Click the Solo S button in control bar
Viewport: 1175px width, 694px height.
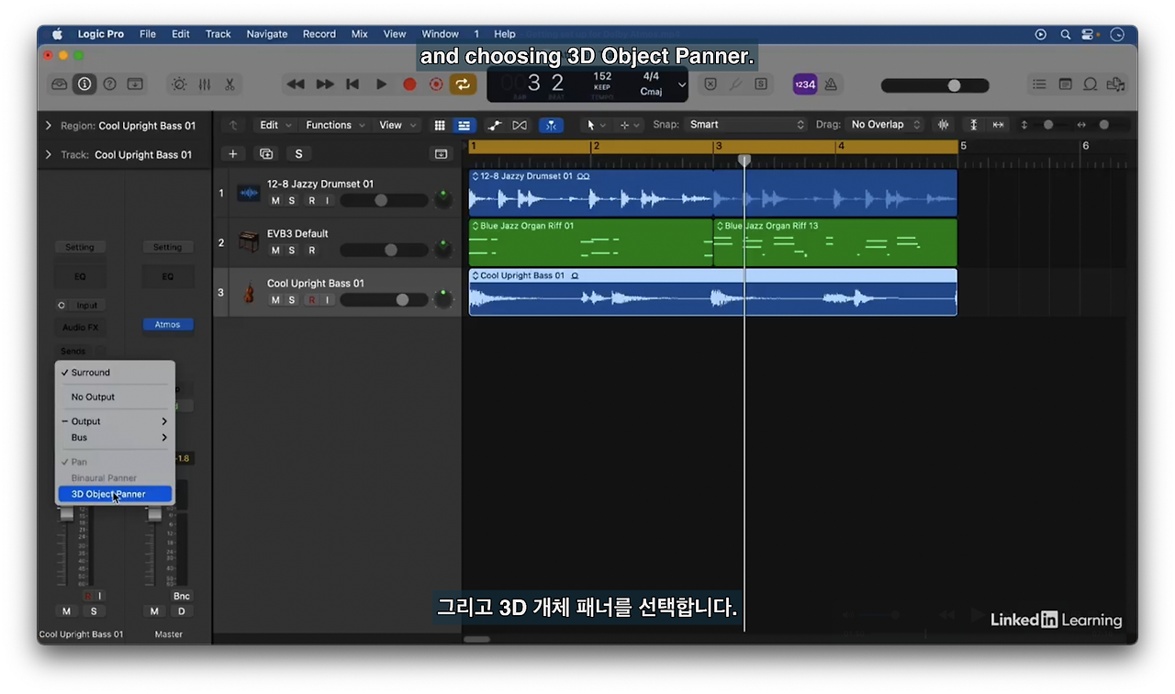point(761,84)
